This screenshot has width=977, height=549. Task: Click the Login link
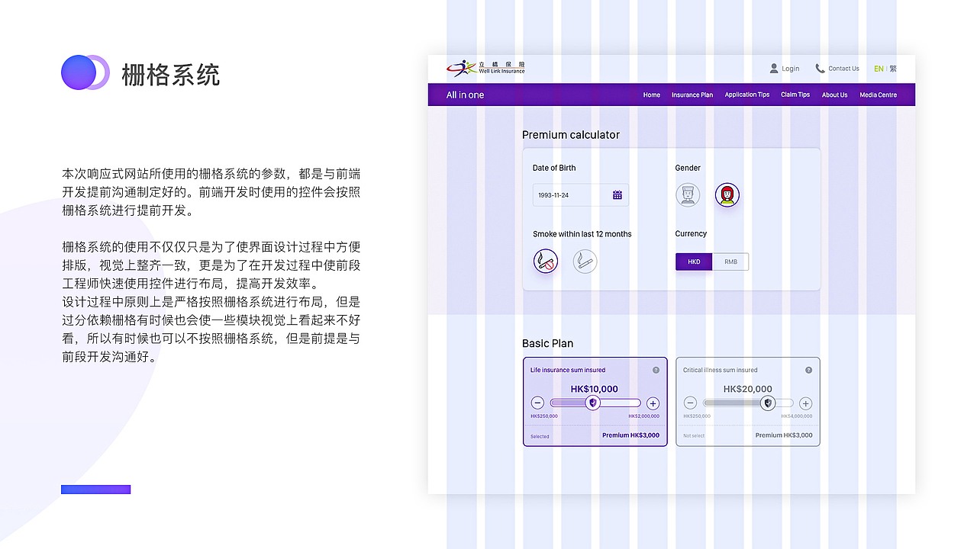click(x=791, y=69)
